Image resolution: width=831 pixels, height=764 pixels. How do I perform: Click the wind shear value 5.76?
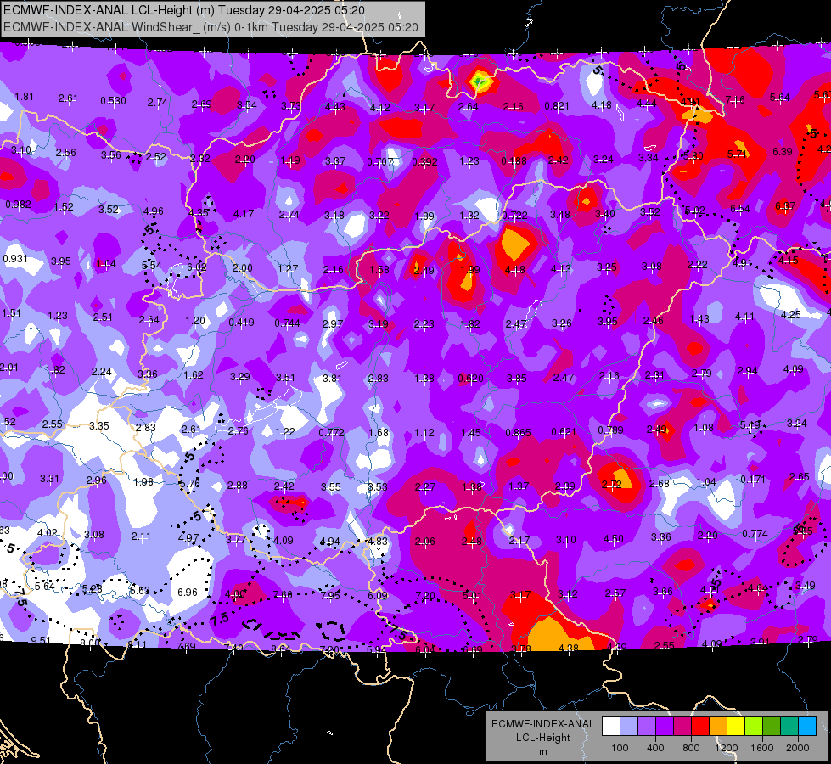[x=189, y=484]
